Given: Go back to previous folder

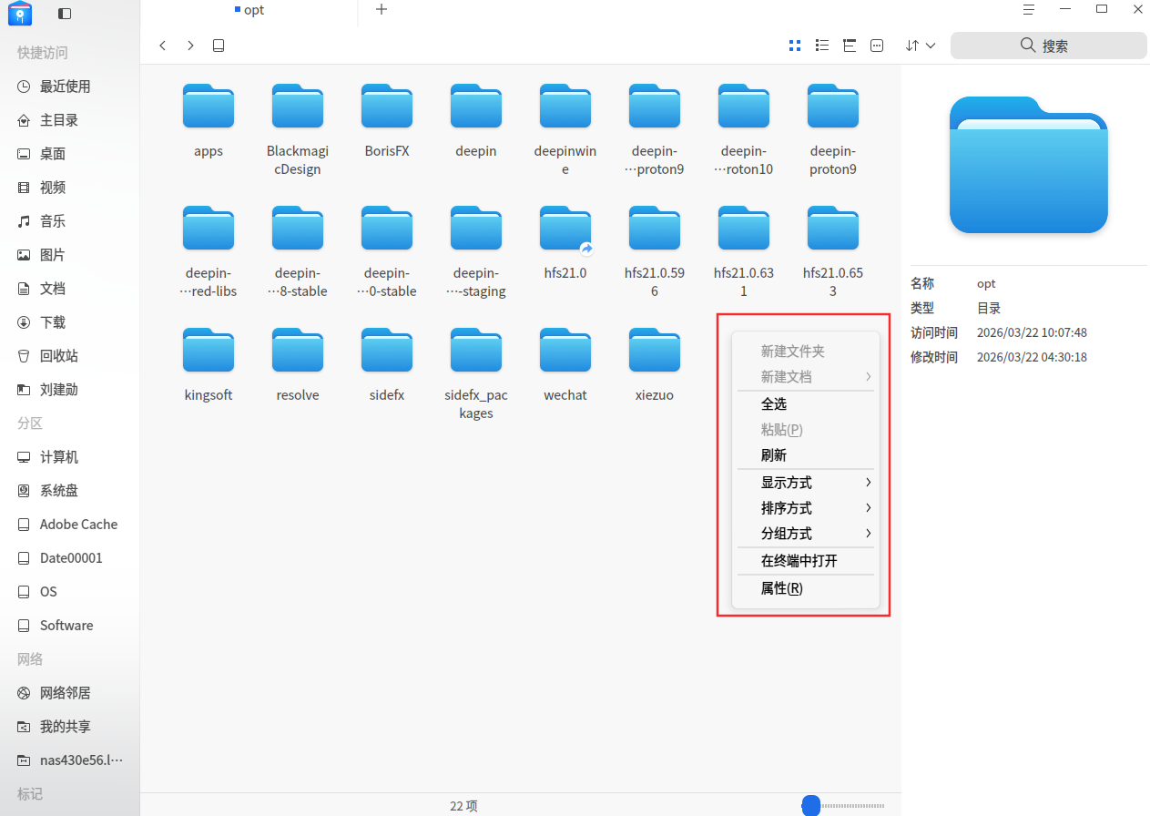Looking at the screenshot, I should [x=163, y=46].
